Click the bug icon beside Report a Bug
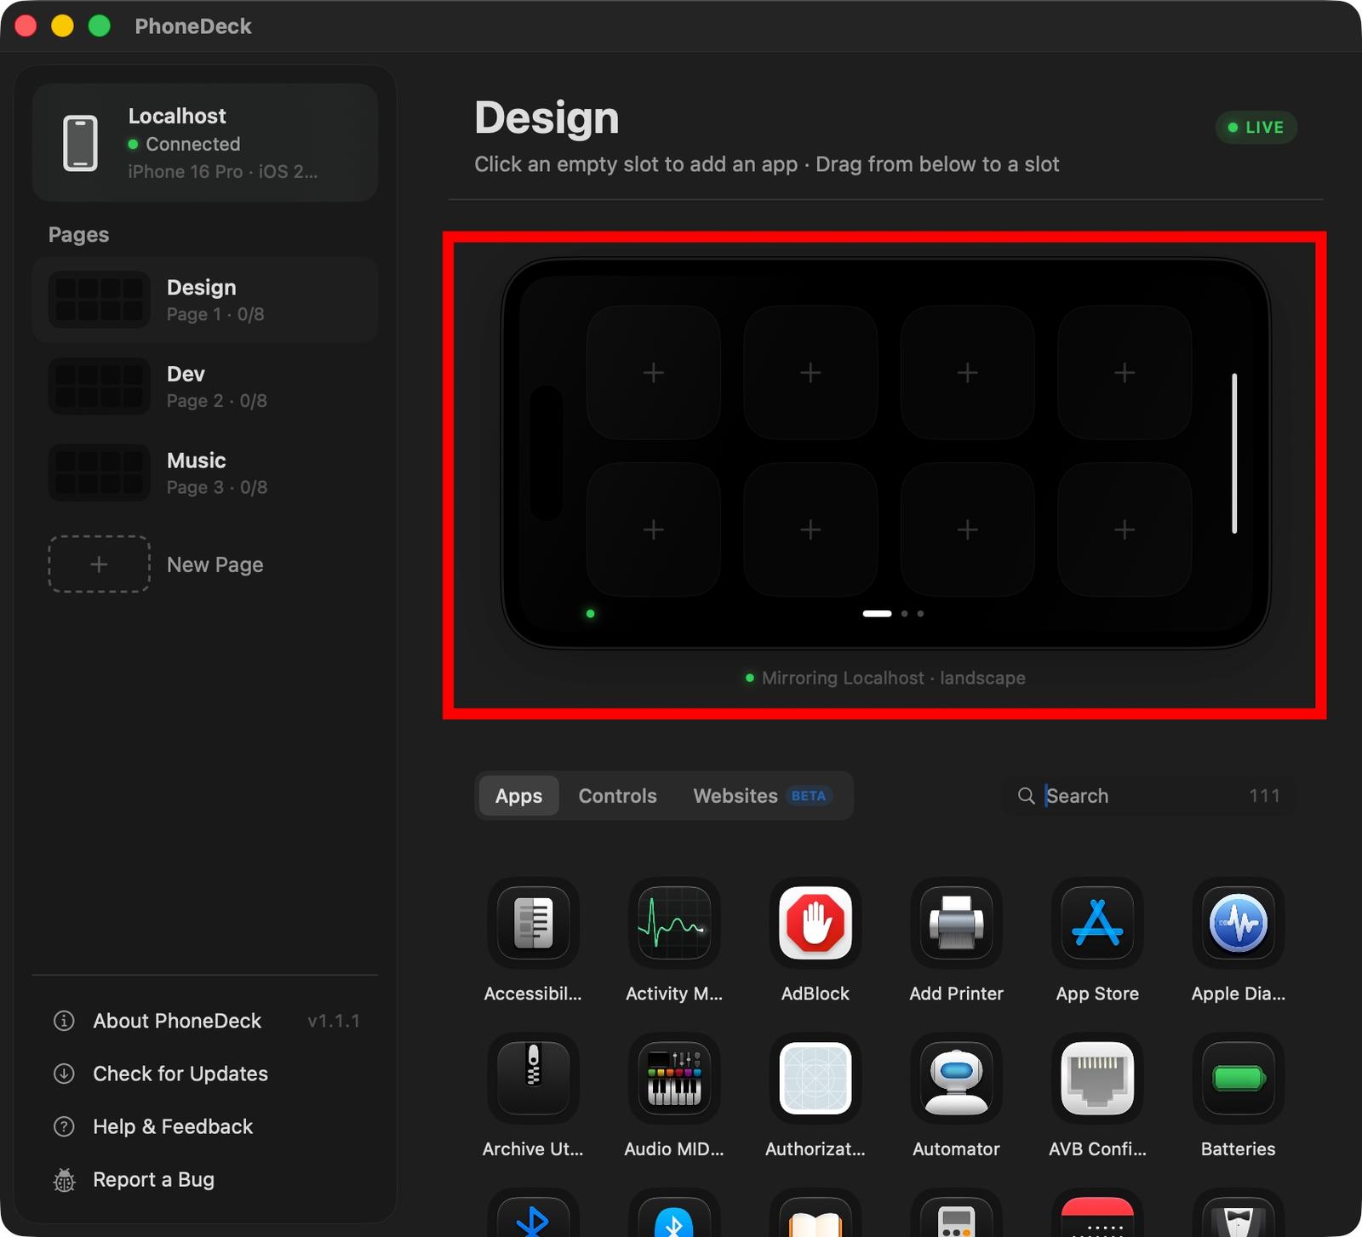This screenshot has height=1237, width=1362. [x=64, y=1180]
